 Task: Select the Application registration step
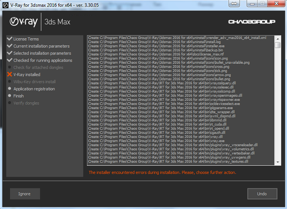[x=34, y=89]
